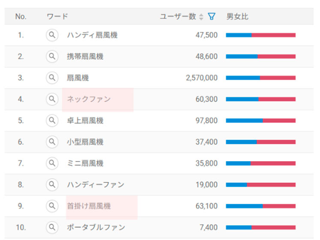Click the No. column header
This screenshot has height=240, width=320.
[21, 17]
